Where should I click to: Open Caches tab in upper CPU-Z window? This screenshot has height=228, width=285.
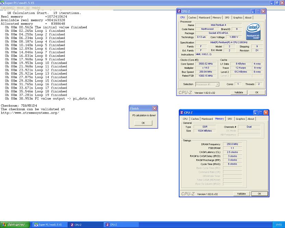click(x=192, y=17)
